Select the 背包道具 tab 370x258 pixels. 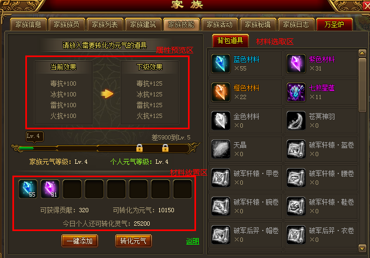pyautogui.click(x=231, y=40)
